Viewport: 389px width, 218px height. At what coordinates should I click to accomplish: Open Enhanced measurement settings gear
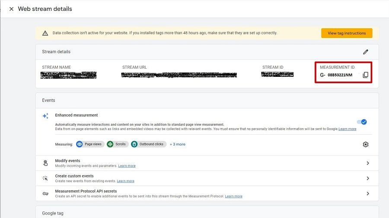click(365, 145)
